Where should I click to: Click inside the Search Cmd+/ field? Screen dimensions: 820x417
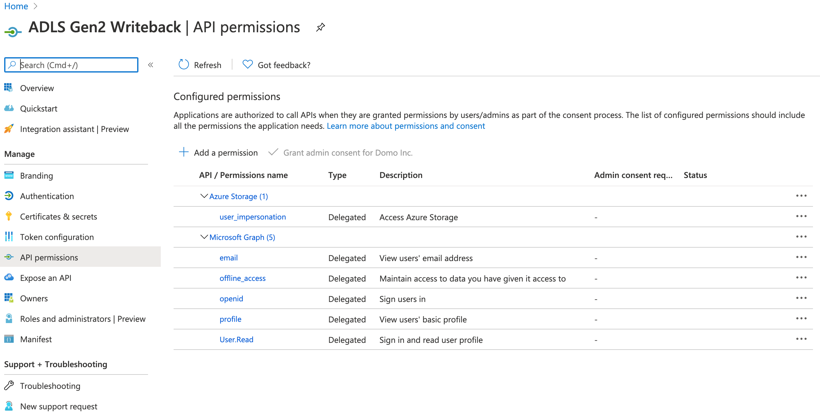click(x=71, y=65)
